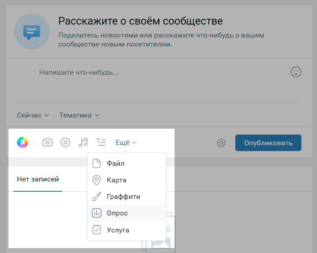Open the article editor icon
Image resolution: width=317 pixels, height=253 pixels.
(101, 143)
